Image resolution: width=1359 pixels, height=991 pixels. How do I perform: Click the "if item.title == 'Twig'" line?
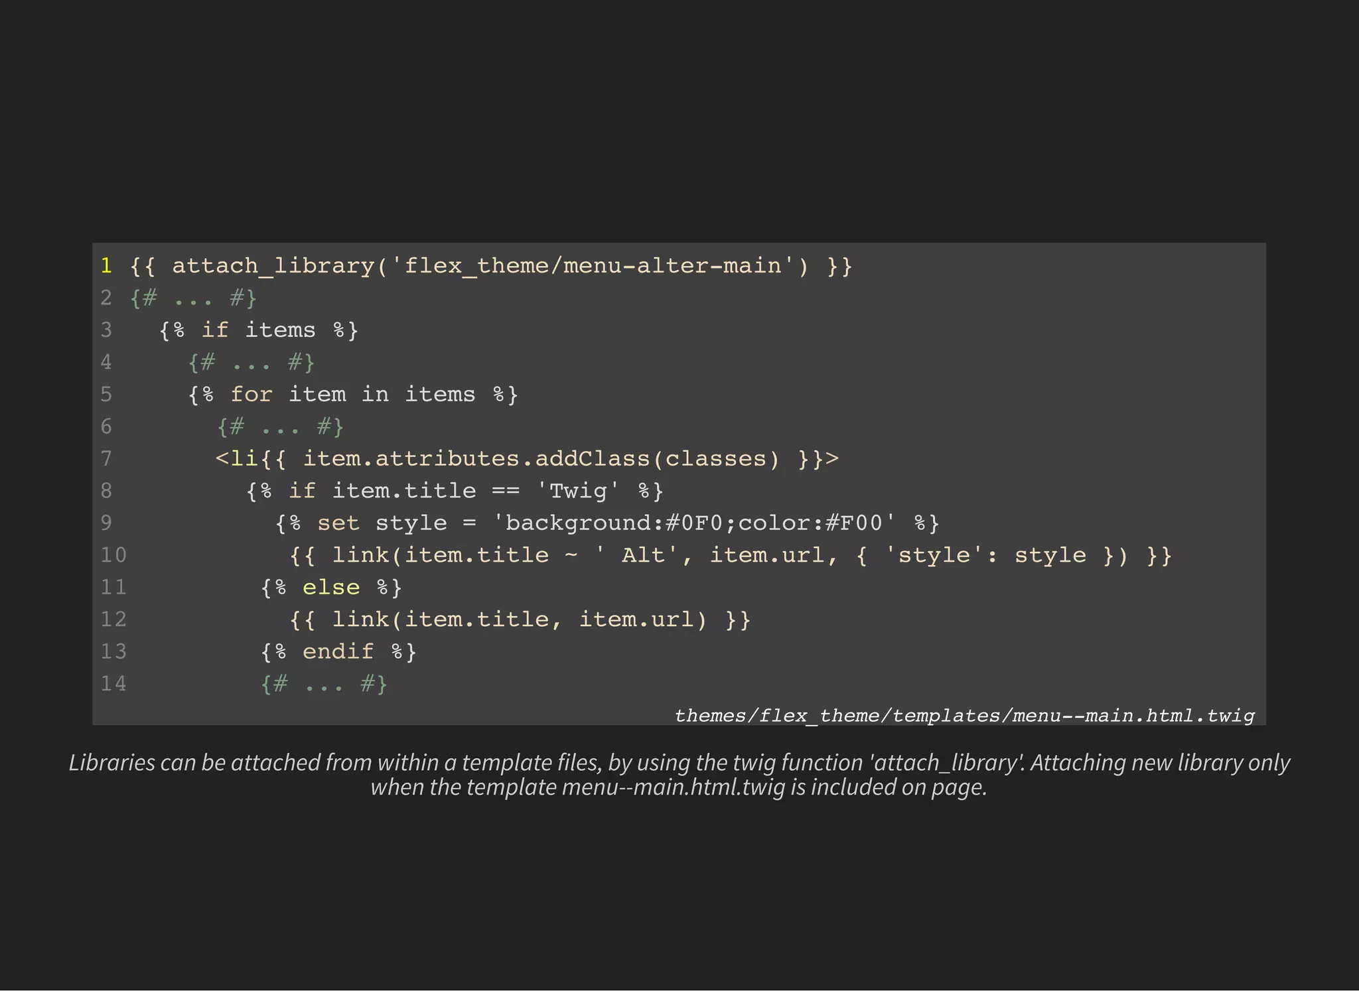(x=455, y=491)
